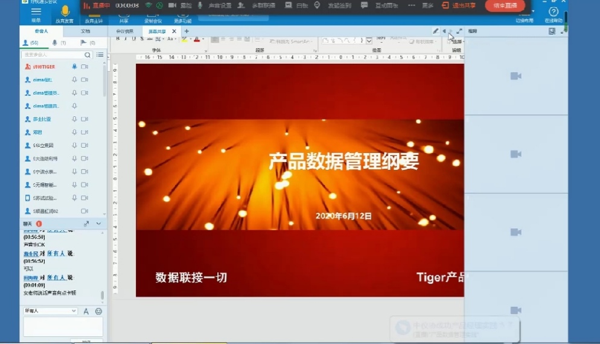
Task: Open 更多功能 more functions
Action: [182, 18]
